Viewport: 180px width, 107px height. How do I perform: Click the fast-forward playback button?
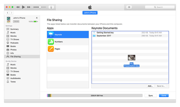tap(29, 7)
